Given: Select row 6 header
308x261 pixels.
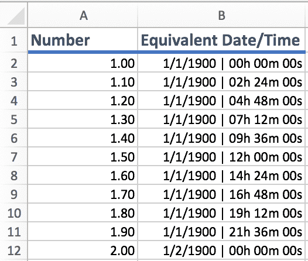Looking at the screenshot, I should click(x=13, y=138).
